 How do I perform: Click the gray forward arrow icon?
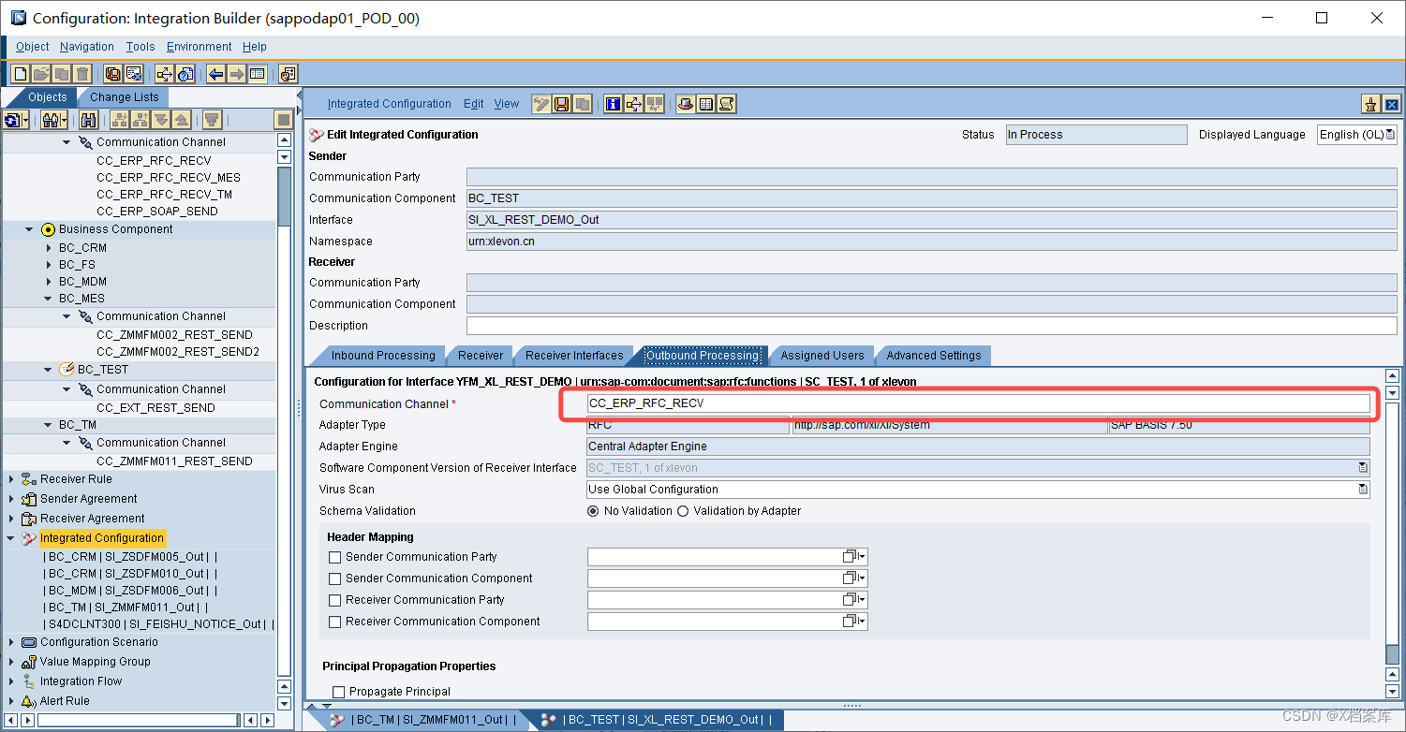tap(237, 74)
